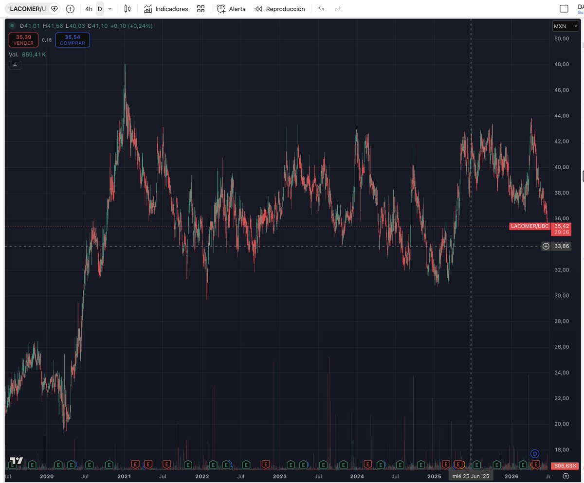Click the 48,00 price axis label
This screenshot has width=584, height=483.
click(x=562, y=64)
